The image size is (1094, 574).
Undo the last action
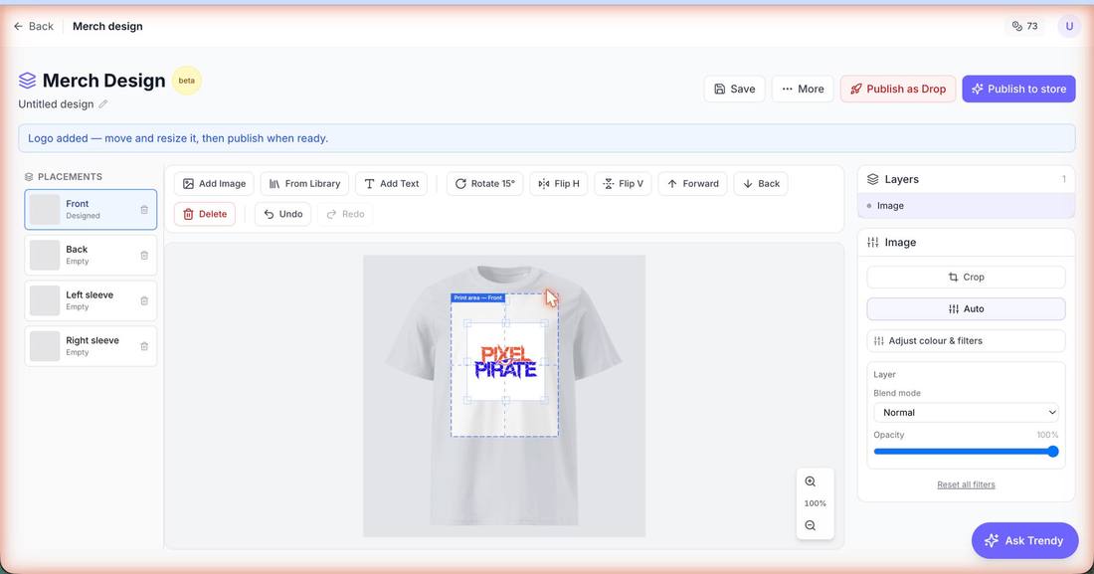(282, 214)
